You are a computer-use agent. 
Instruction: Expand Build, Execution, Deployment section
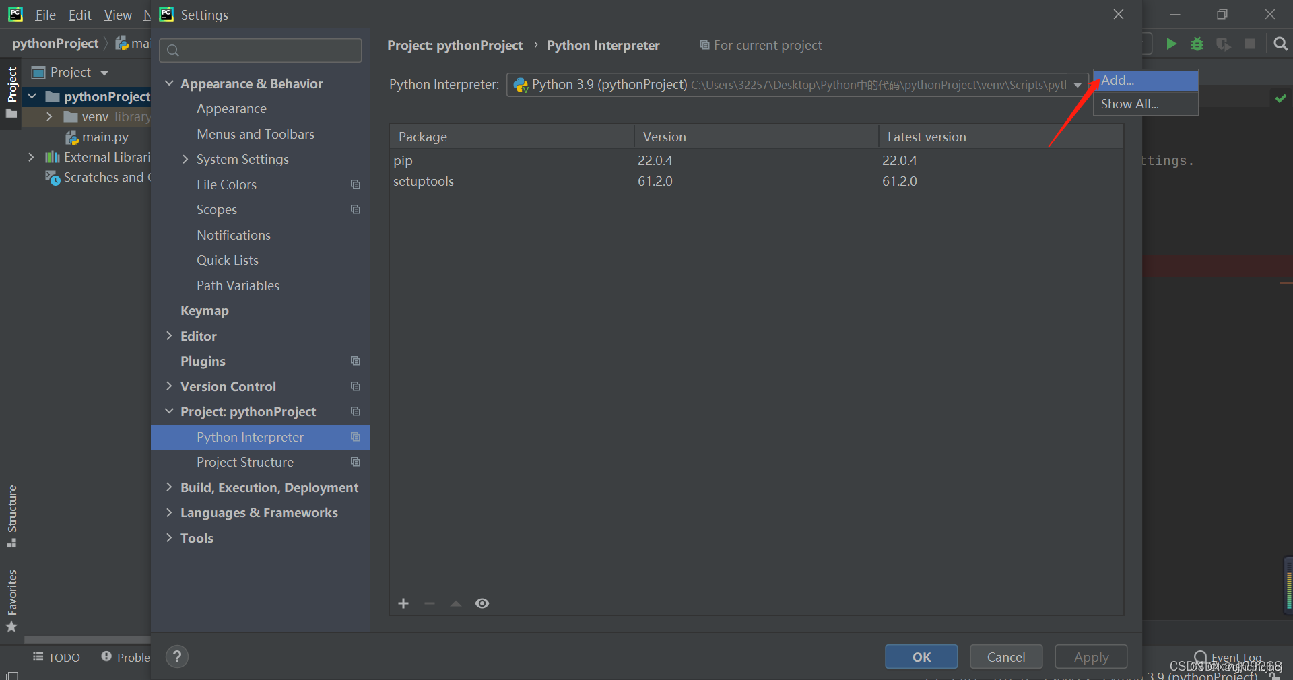(169, 487)
